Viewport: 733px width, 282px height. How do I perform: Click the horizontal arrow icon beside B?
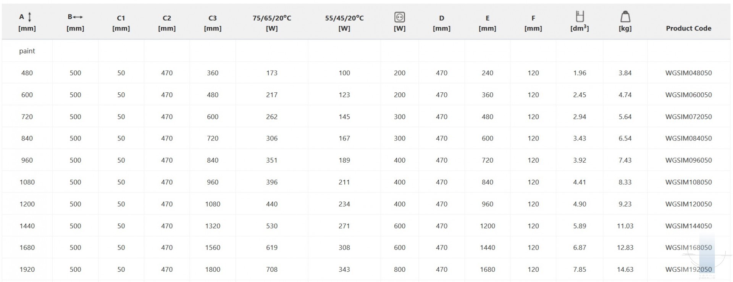78,17
